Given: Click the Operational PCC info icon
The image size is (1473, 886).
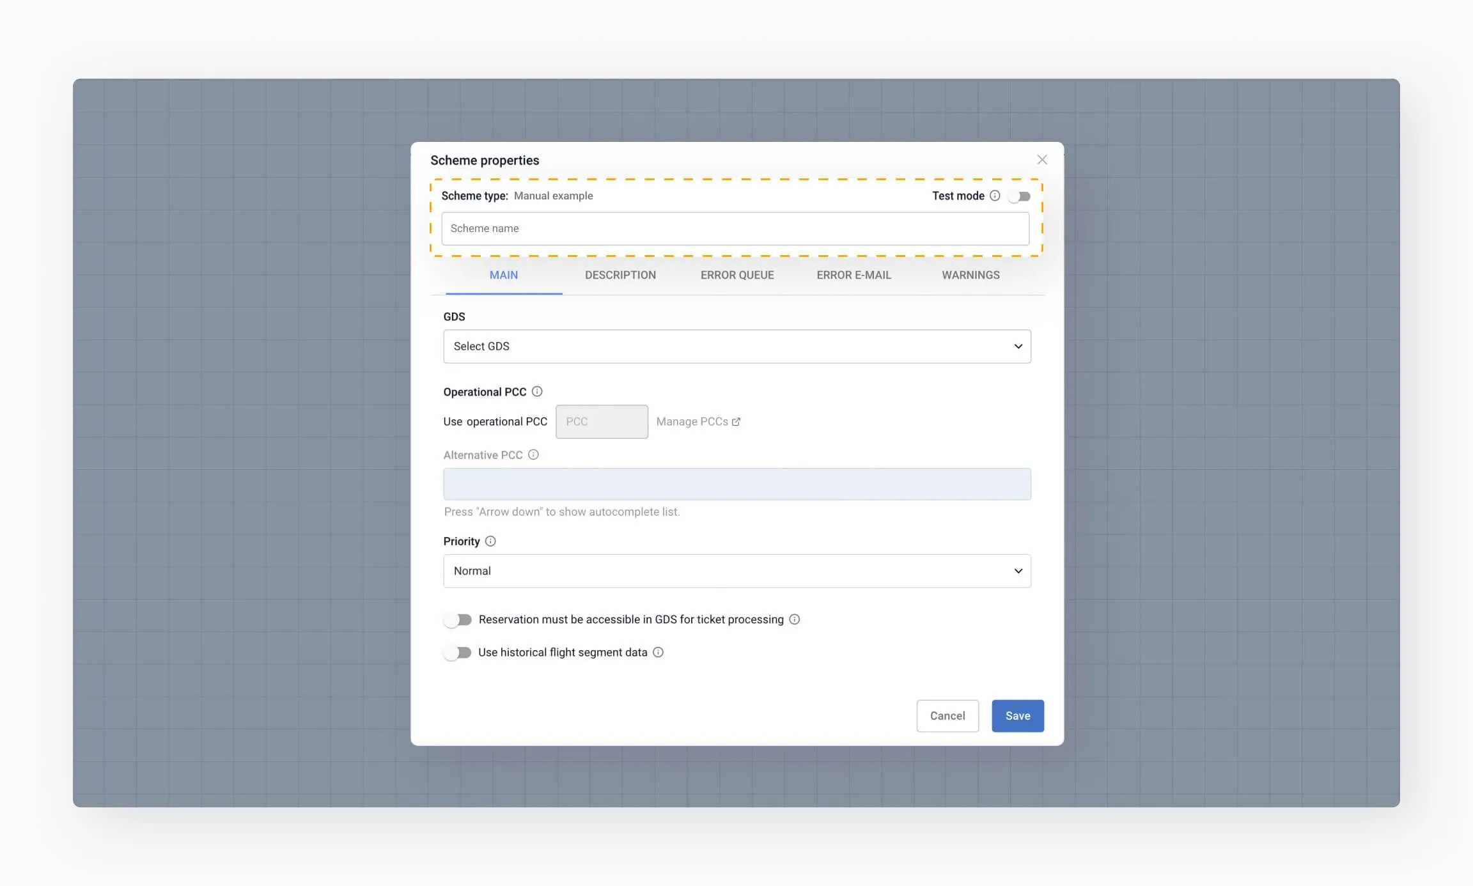Looking at the screenshot, I should [x=538, y=391].
